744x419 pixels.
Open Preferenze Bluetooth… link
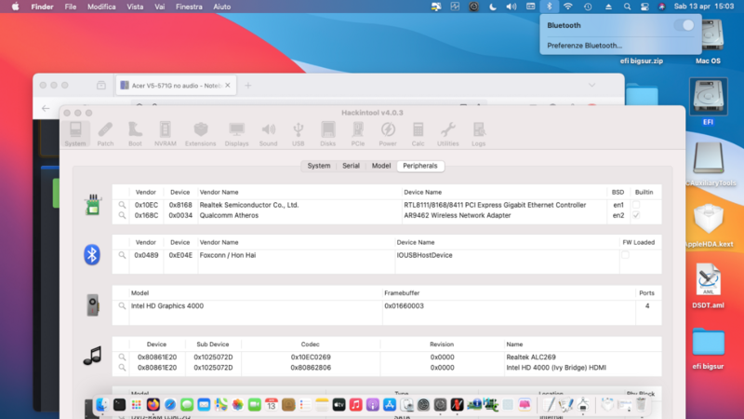pyautogui.click(x=584, y=45)
